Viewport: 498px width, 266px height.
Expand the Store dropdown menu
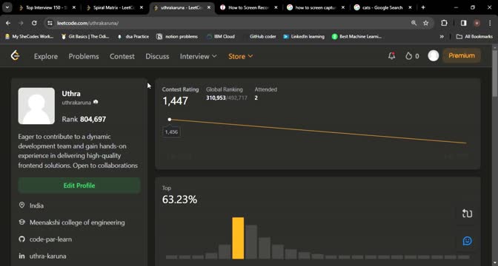[x=240, y=56]
